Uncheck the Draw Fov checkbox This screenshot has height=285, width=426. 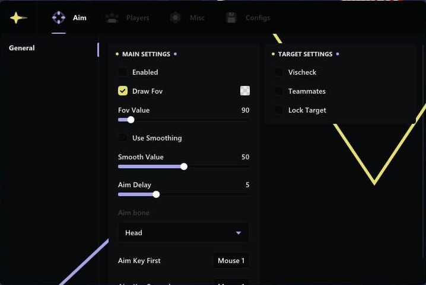point(123,91)
